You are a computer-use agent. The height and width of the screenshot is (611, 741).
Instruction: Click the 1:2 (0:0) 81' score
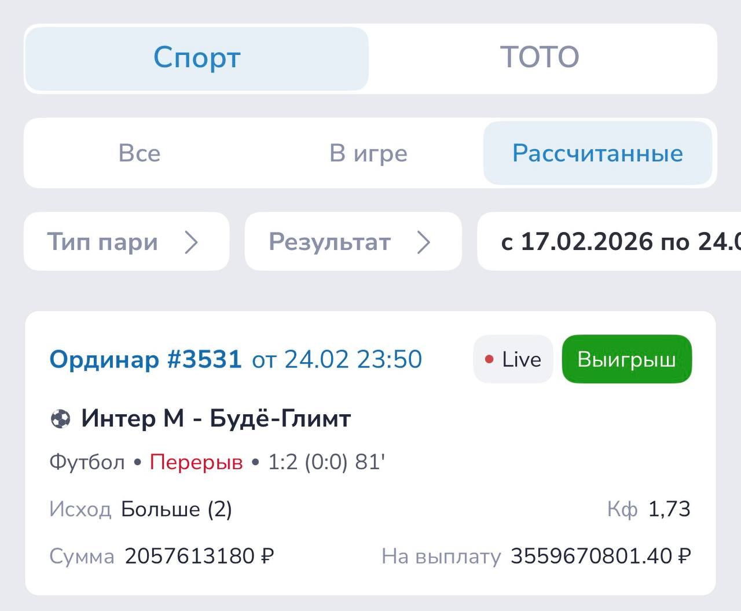(327, 462)
